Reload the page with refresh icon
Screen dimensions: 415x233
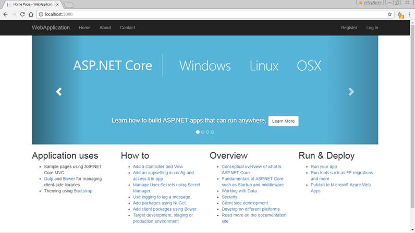pos(22,14)
